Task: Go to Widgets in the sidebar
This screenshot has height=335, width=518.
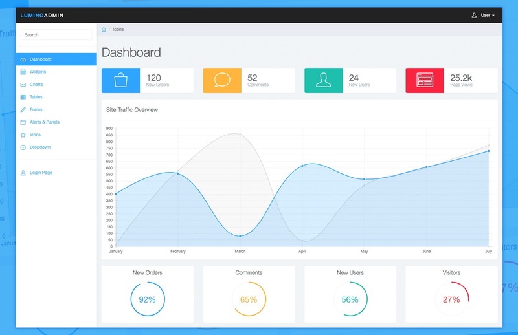Action: [38, 72]
